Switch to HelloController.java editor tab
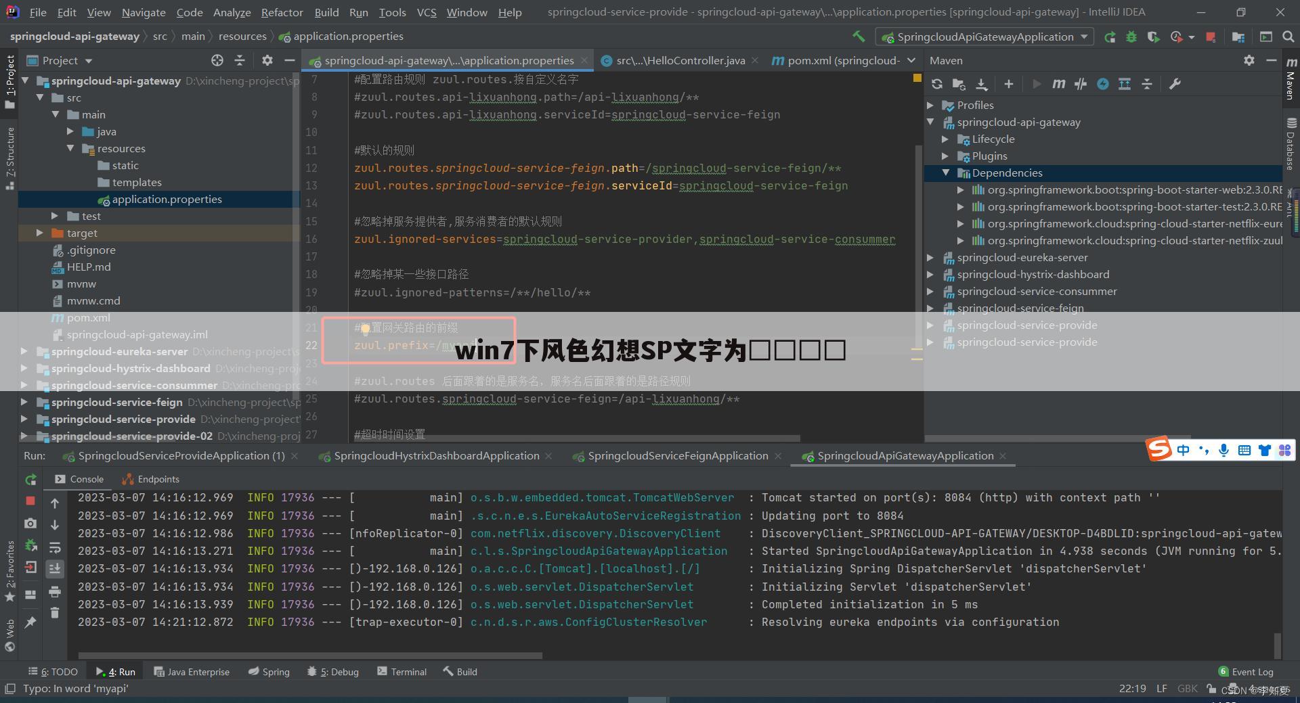Viewport: 1300px width, 703px height. 679,60
